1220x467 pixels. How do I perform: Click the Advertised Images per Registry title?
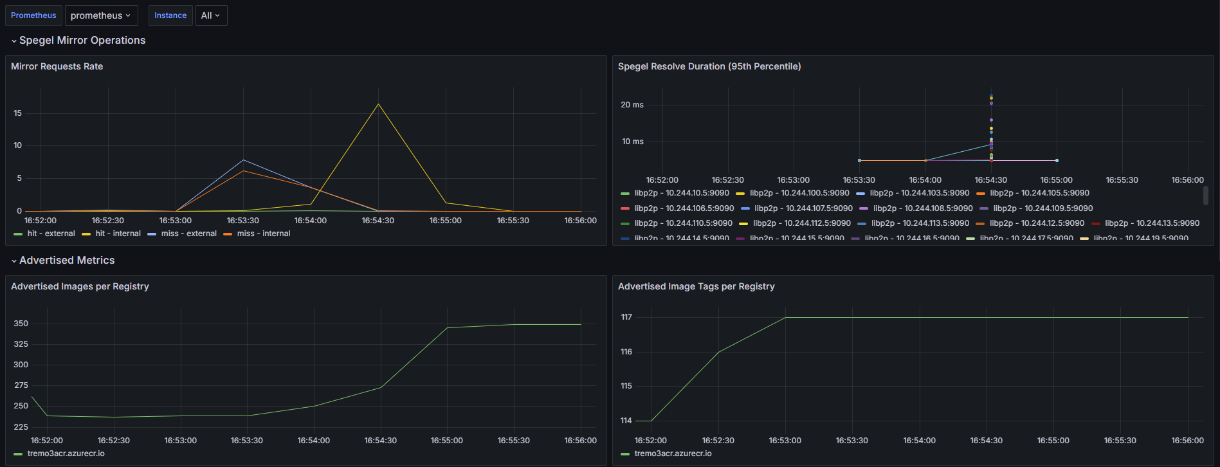click(x=80, y=286)
